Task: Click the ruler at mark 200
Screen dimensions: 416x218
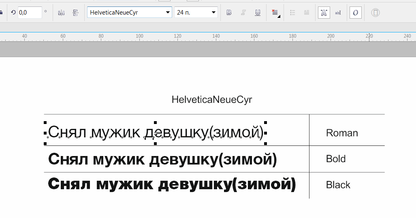Action: 331,36
